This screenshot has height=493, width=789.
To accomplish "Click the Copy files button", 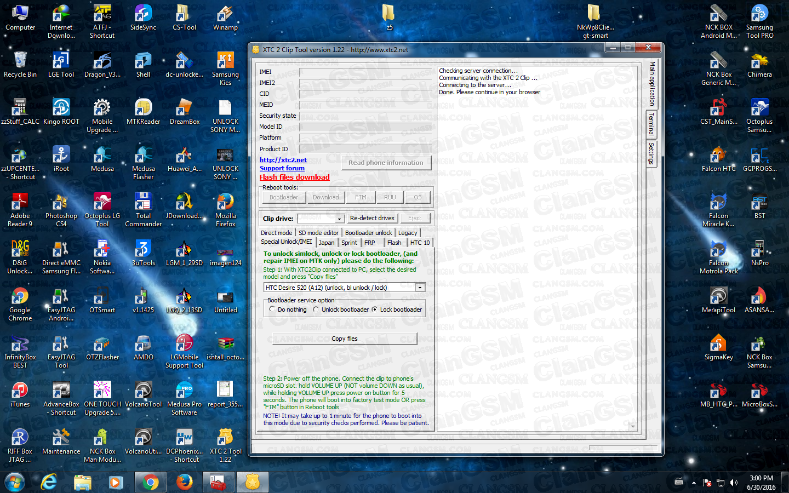I will point(345,339).
